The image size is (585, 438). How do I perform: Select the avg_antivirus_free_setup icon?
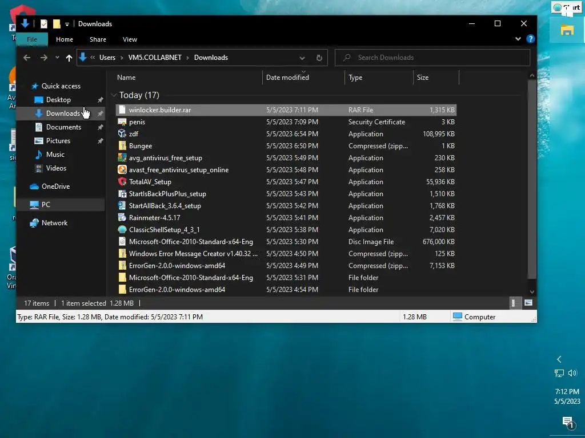click(x=122, y=157)
